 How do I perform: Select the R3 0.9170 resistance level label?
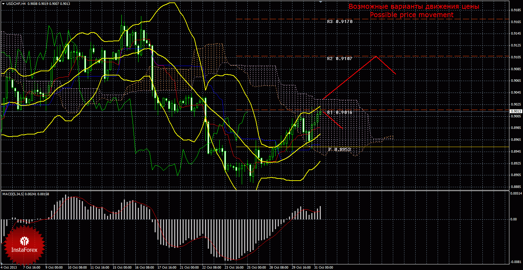(340, 22)
